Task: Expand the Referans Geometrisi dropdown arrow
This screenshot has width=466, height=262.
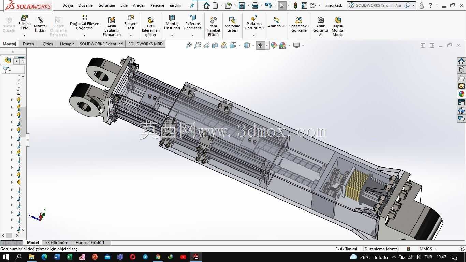Action: tap(193, 35)
